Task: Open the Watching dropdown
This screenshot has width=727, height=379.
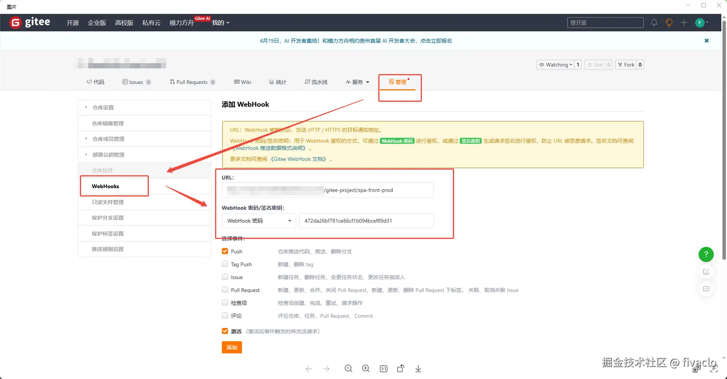Action: click(x=556, y=65)
